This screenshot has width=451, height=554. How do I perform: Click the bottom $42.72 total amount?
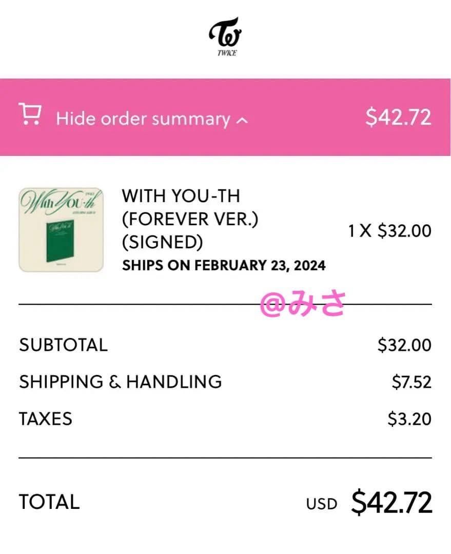point(392,502)
